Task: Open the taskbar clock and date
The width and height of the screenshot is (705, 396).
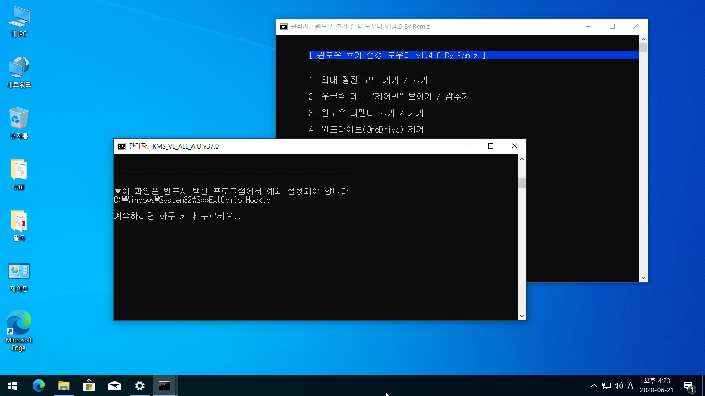Action: [656, 386]
